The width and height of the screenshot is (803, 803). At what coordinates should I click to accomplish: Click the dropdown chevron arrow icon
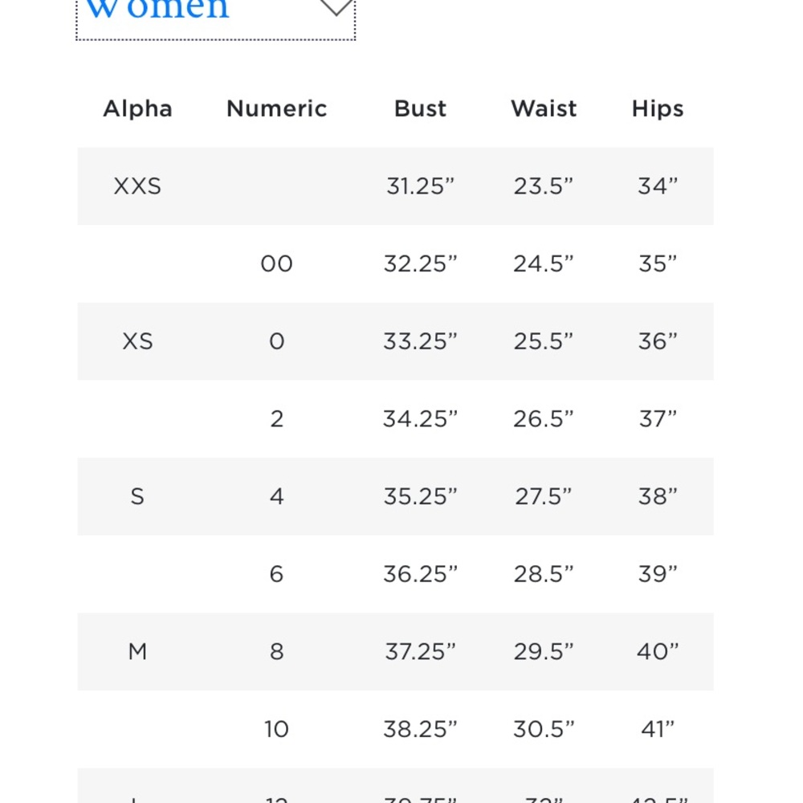click(x=336, y=8)
